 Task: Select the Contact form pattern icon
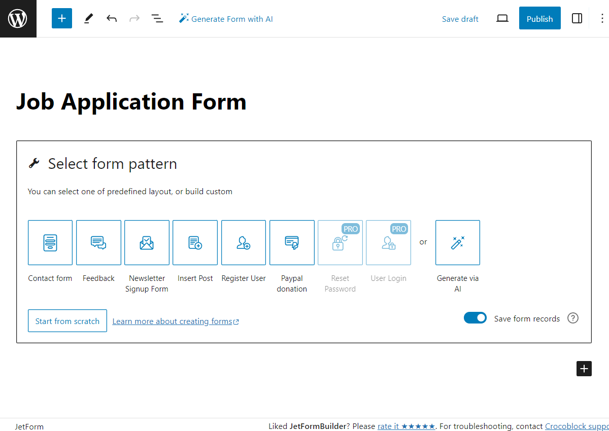pos(50,242)
